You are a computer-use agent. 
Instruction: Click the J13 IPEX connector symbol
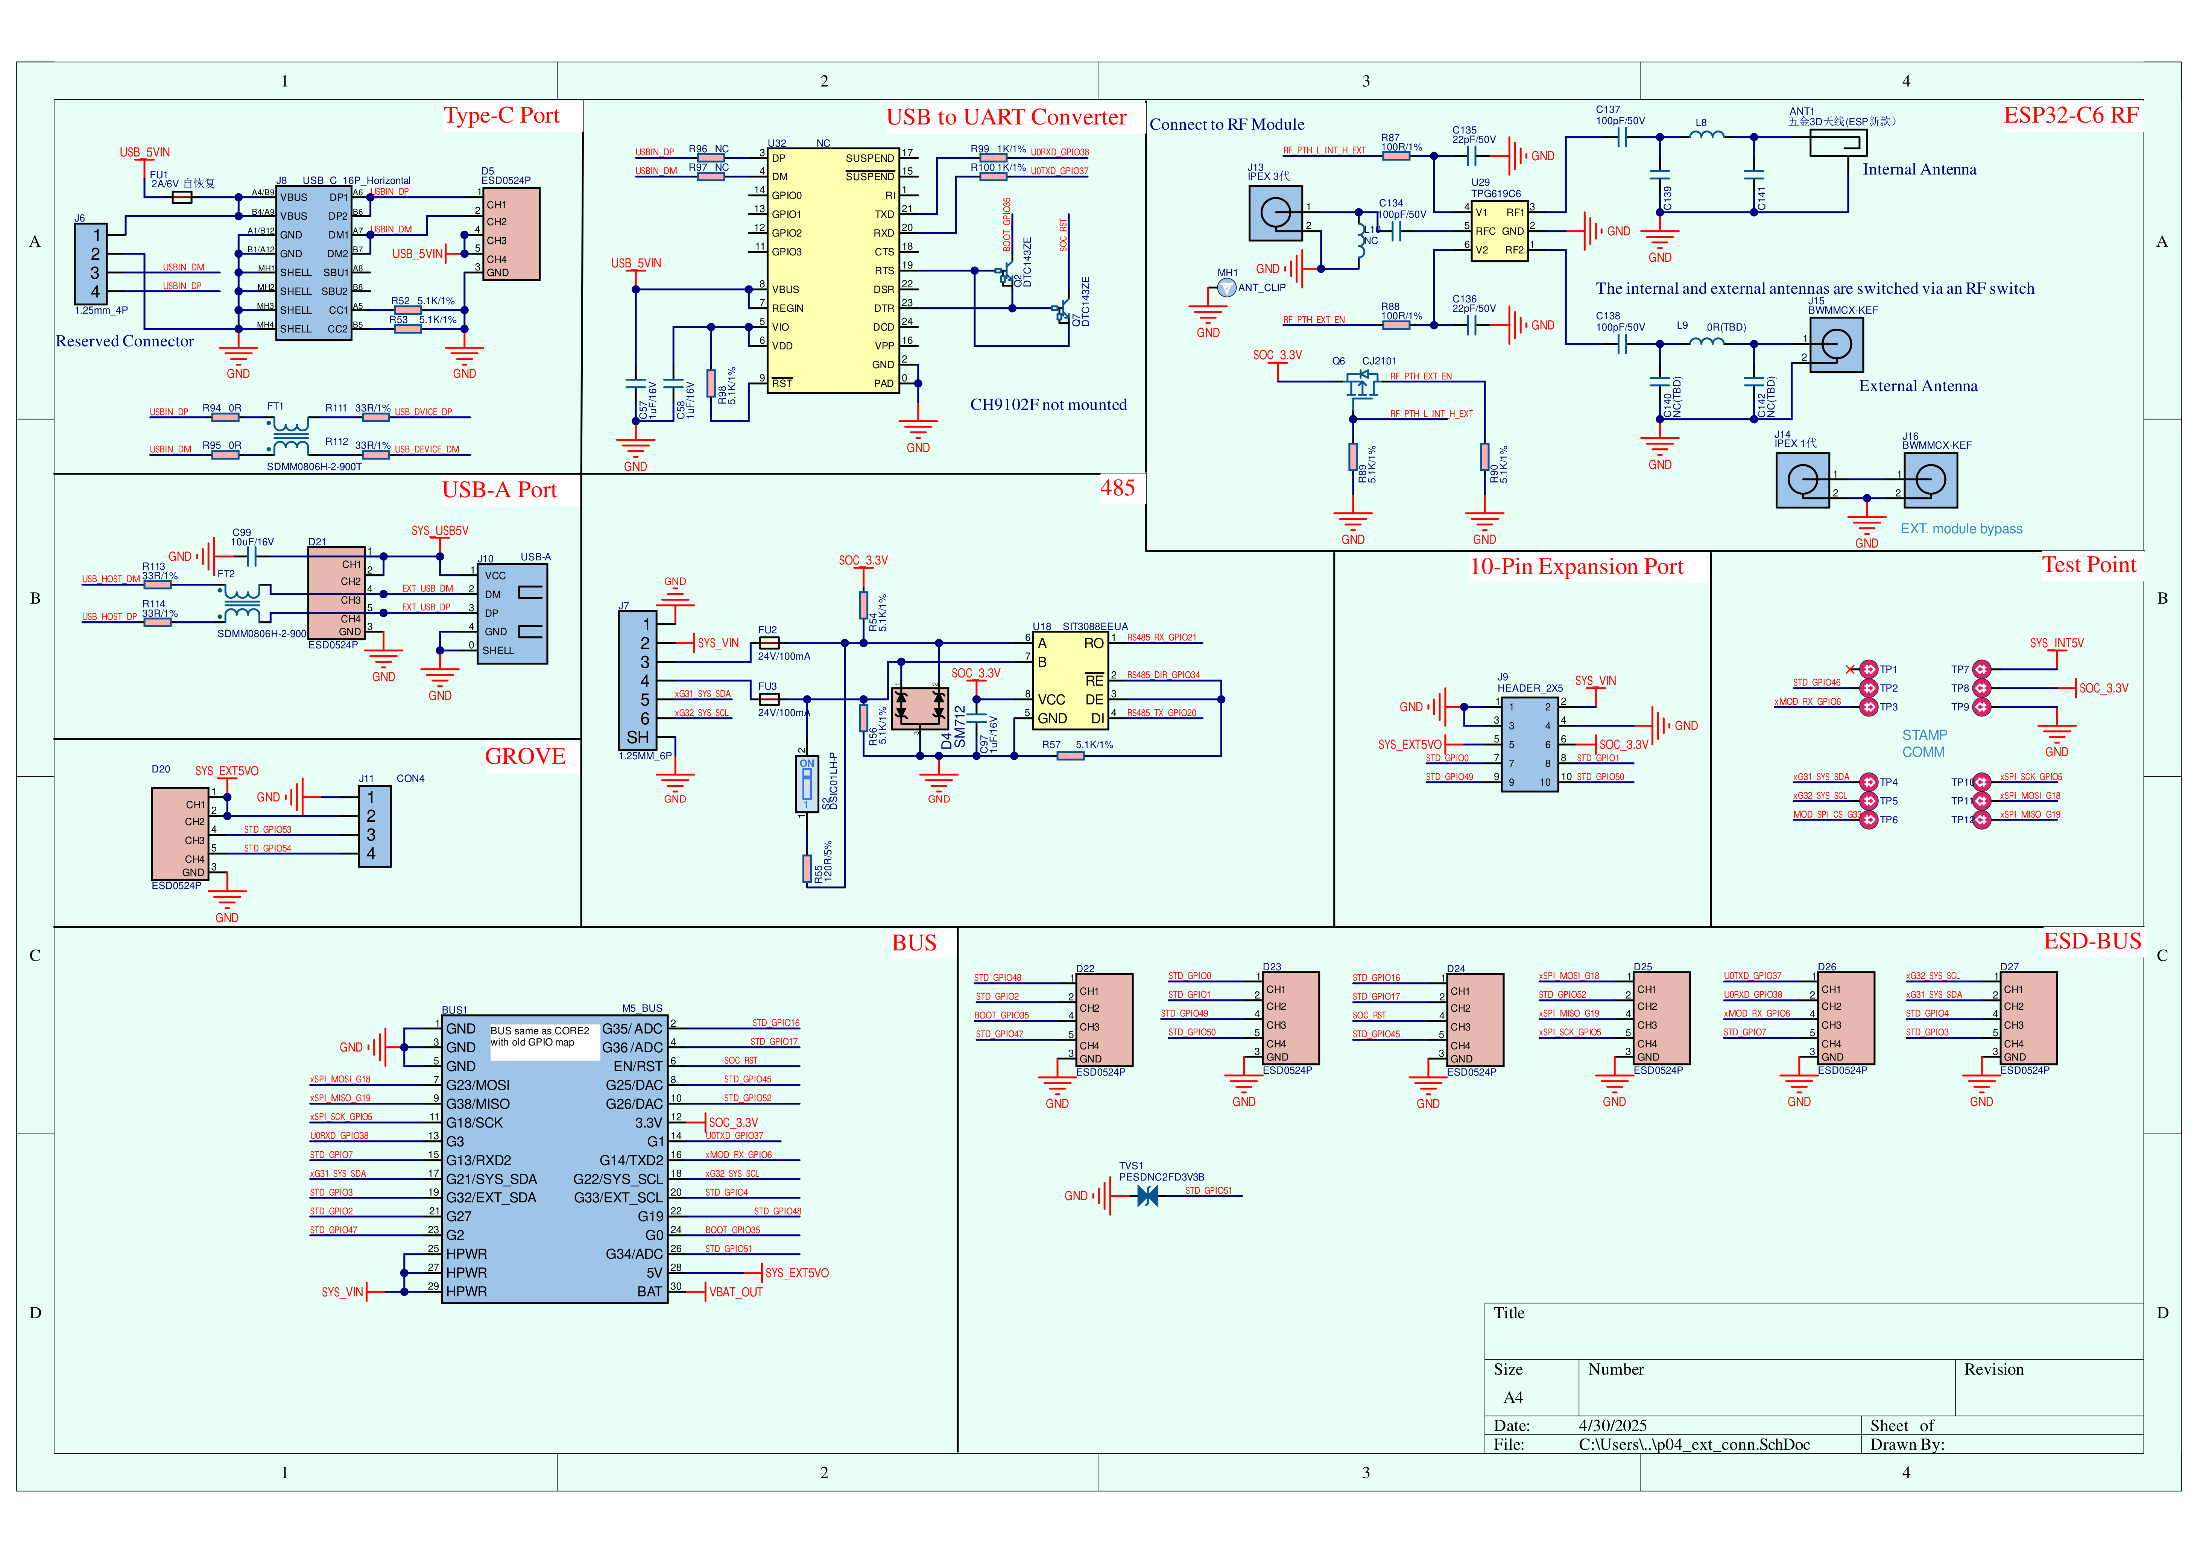point(1275,213)
